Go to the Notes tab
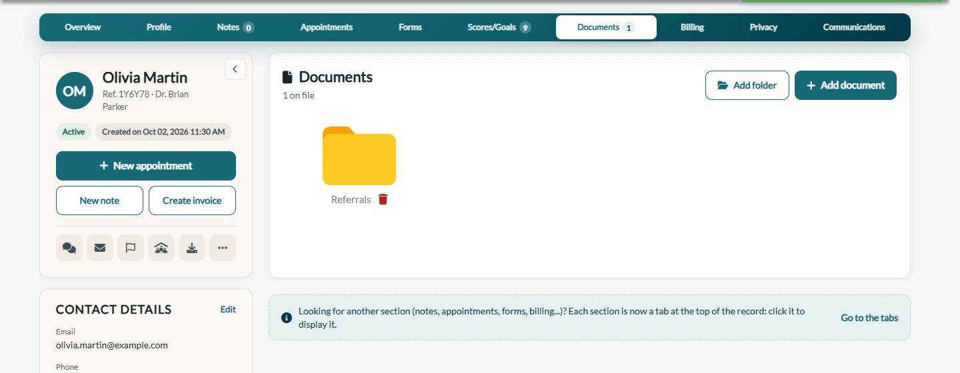The image size is (960, 373). [235, 27]
